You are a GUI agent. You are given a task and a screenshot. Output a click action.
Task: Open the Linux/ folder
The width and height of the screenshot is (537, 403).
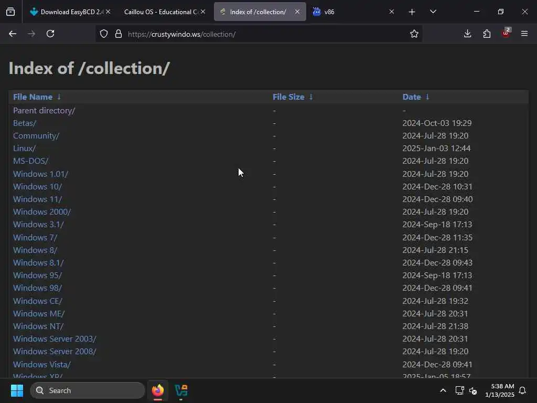[24, 149]
